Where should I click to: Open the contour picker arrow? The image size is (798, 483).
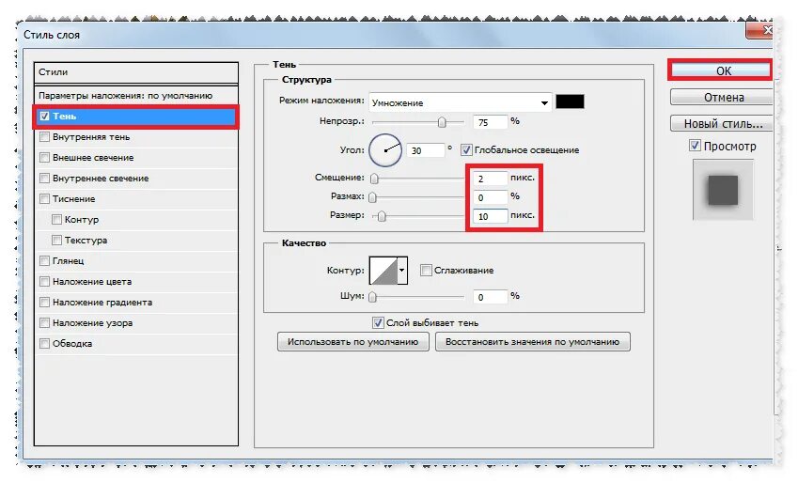coord(402,271)
